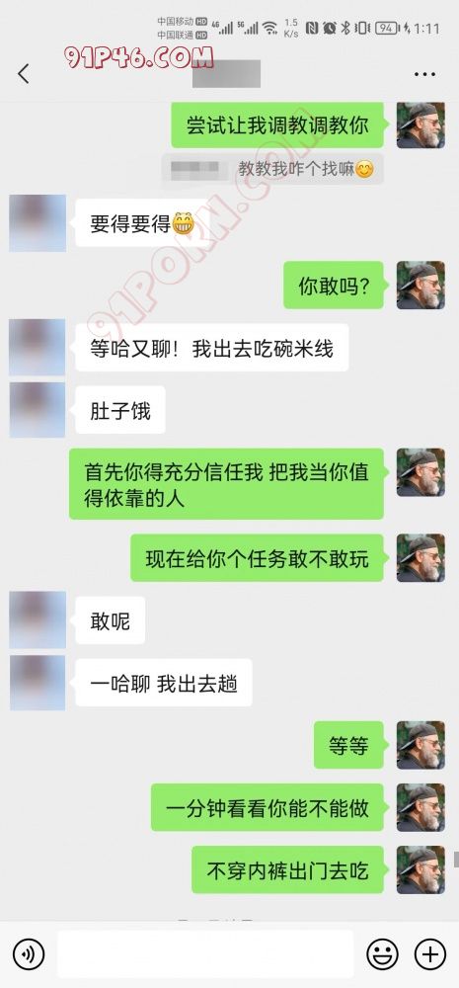
Task: Tap the Wi-Fi icon in status bar
Action: click(270, 29)
